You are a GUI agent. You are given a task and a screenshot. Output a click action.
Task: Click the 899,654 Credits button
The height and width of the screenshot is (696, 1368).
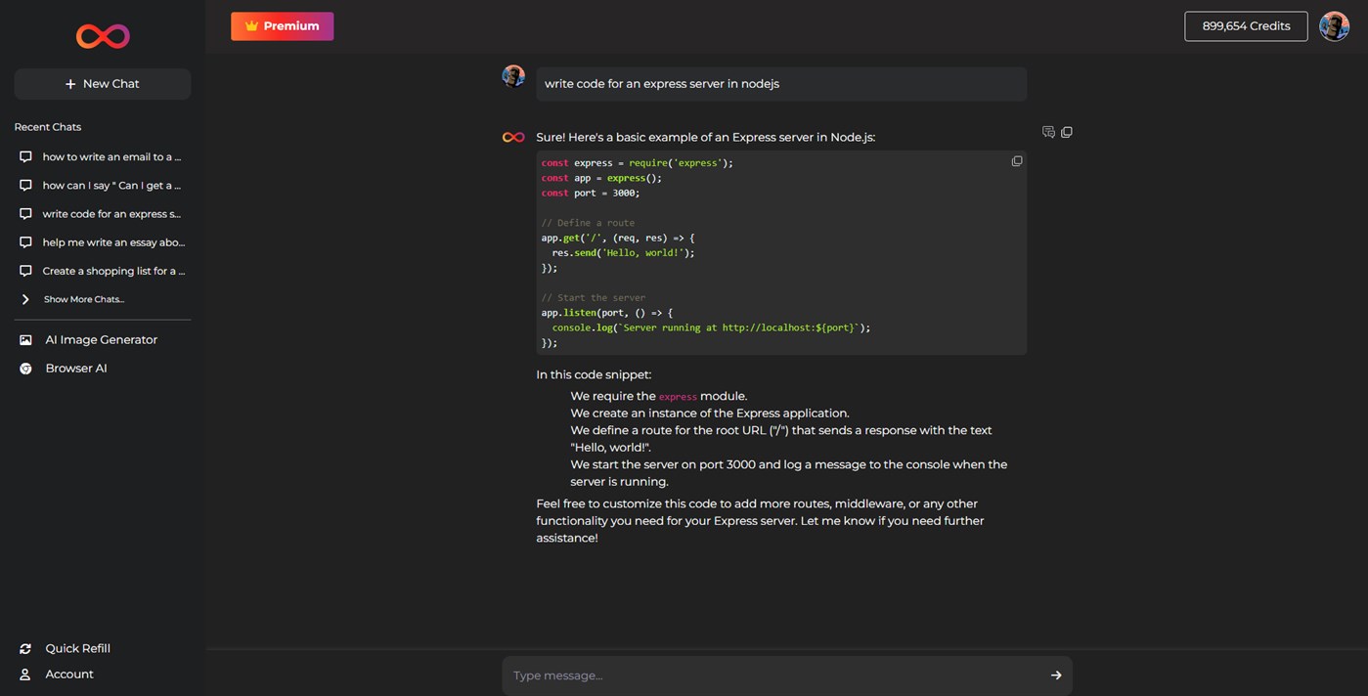pyautogui.click(x=1246, y=26)
